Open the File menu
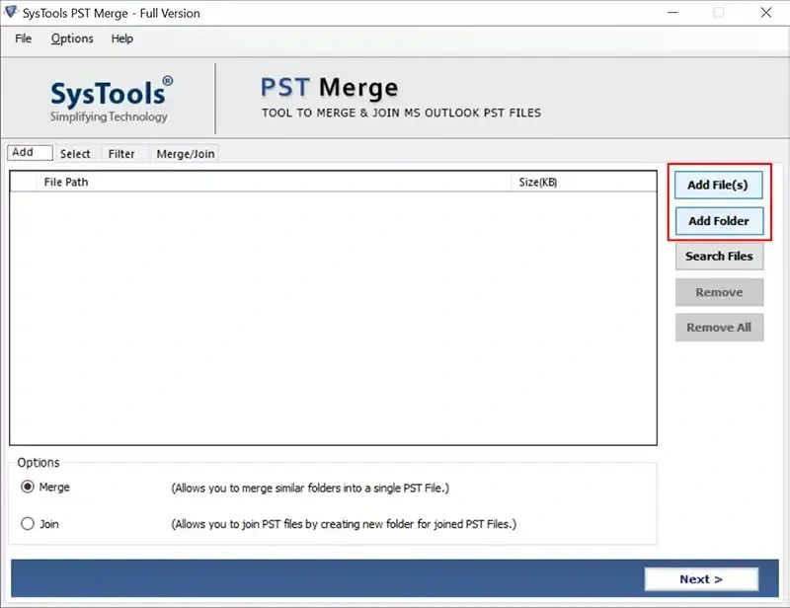790x608 pixels. (x=23, y=38)
